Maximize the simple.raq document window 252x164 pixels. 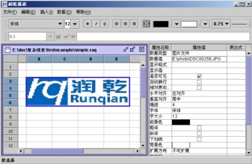point(132,50)
